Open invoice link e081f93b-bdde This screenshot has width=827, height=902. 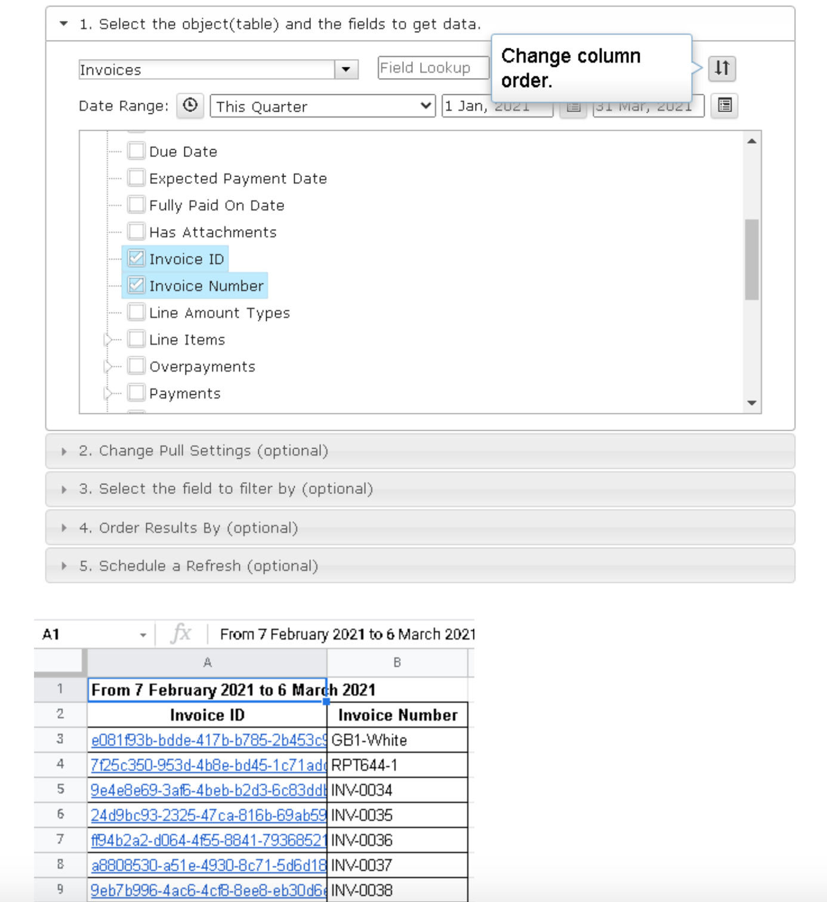click(209, 740)
